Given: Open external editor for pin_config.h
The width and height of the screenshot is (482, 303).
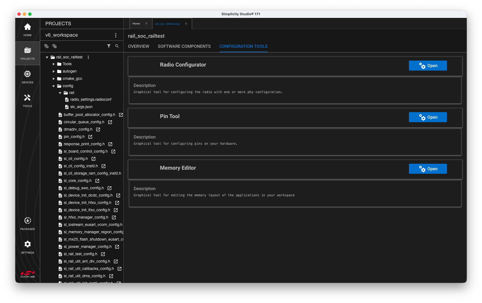Looking at the screenshot, I should coord(90,137).
